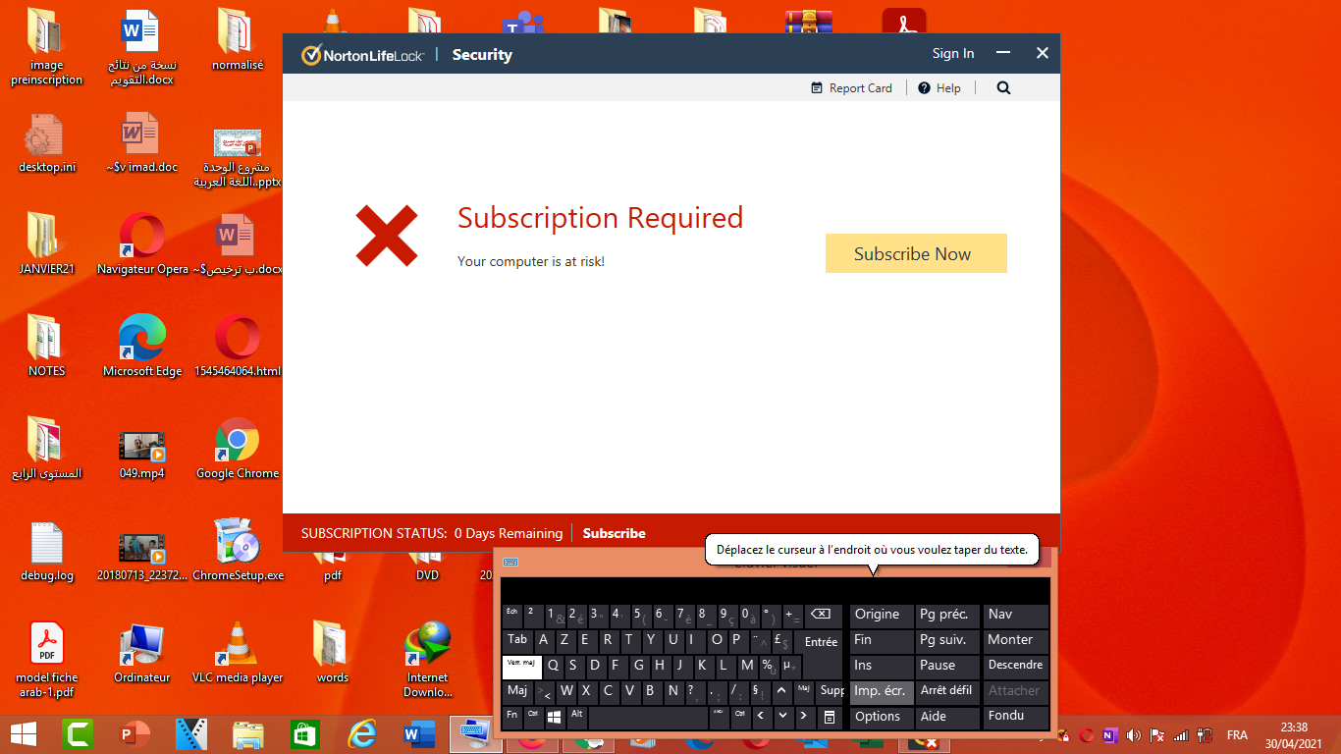The image size is (1341, 754).
Task: Click the space bar on on-screen keyboard
Action: point(648,718)
